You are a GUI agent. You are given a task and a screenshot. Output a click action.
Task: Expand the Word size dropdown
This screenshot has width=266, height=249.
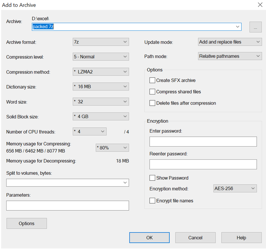(101, 102)
